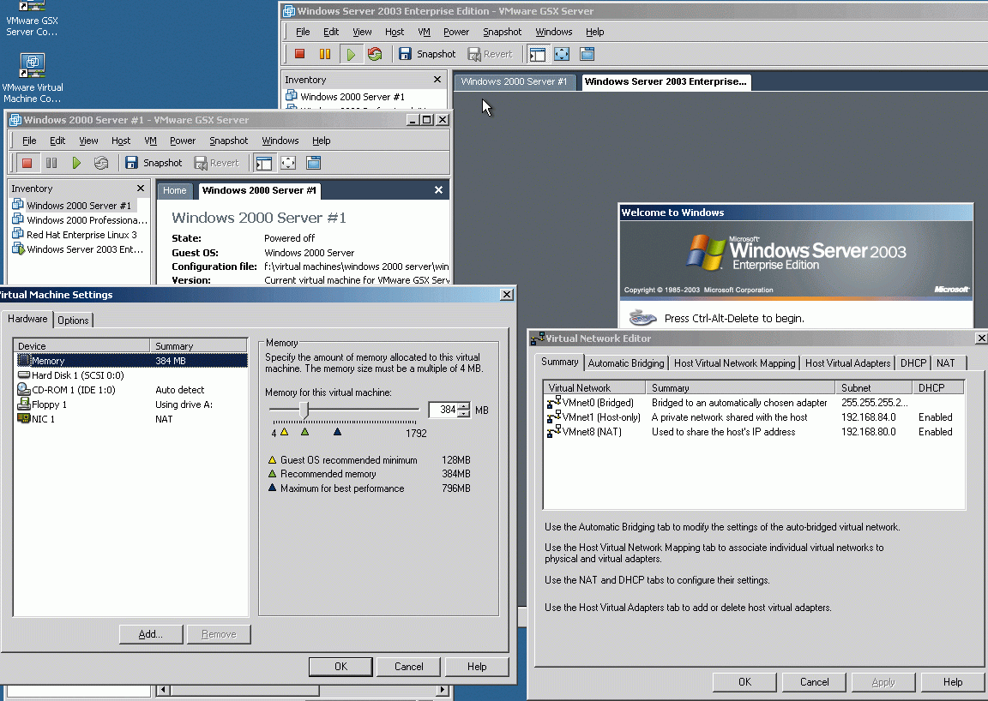Screen dimensions: 988x701
Task: Select the Hard Disk 1 (SCSI 0:0) device
Action: click(131, 375)
